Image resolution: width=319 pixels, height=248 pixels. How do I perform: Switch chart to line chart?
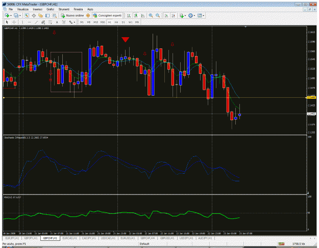click(x=143, y=15)
